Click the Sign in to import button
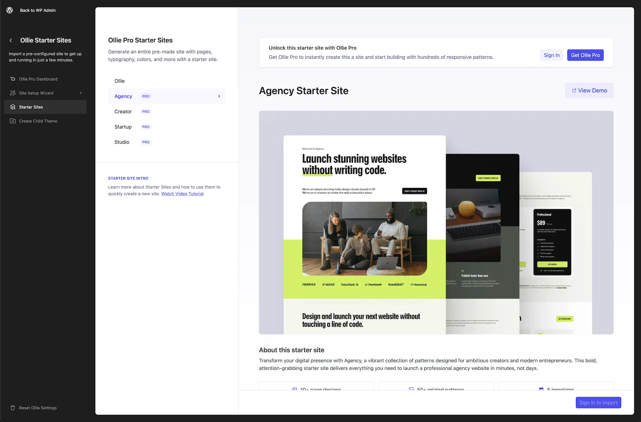641x422 pixels. pos(598,403)
